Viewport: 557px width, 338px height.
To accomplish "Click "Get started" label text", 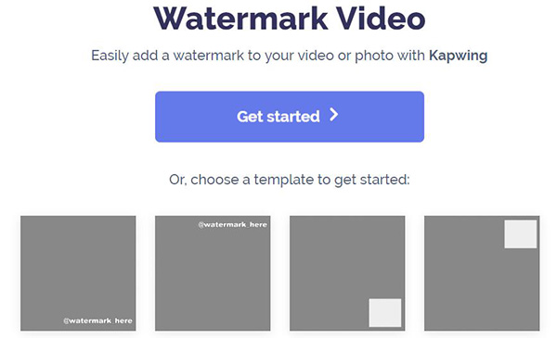I will (x=278, y=117).
